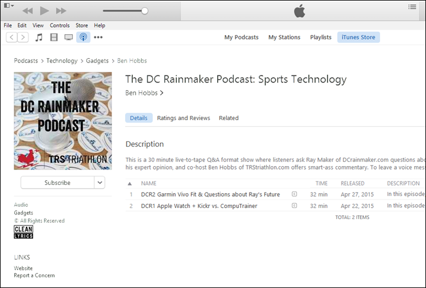
Task: Go back with the left arrow
Action: tap(12, 37)
